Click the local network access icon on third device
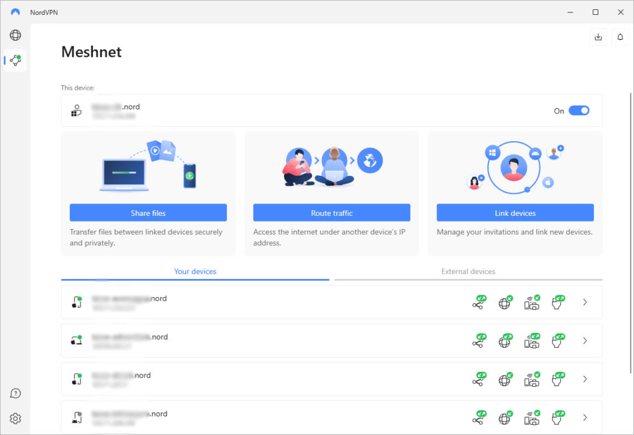Image resolution: width=634 pixels, height=435 pixels. (x=531, y=379)
